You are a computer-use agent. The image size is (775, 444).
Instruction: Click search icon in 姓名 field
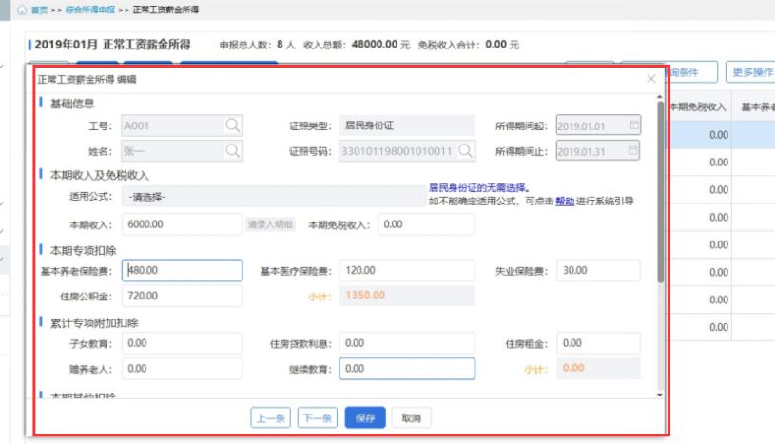232,150
